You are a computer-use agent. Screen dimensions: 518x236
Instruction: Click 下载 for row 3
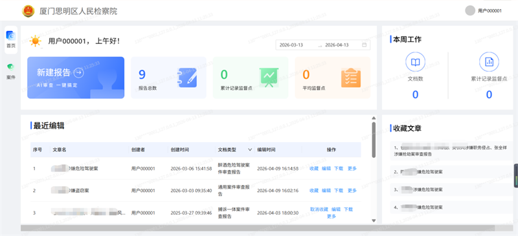click(348, 209)
